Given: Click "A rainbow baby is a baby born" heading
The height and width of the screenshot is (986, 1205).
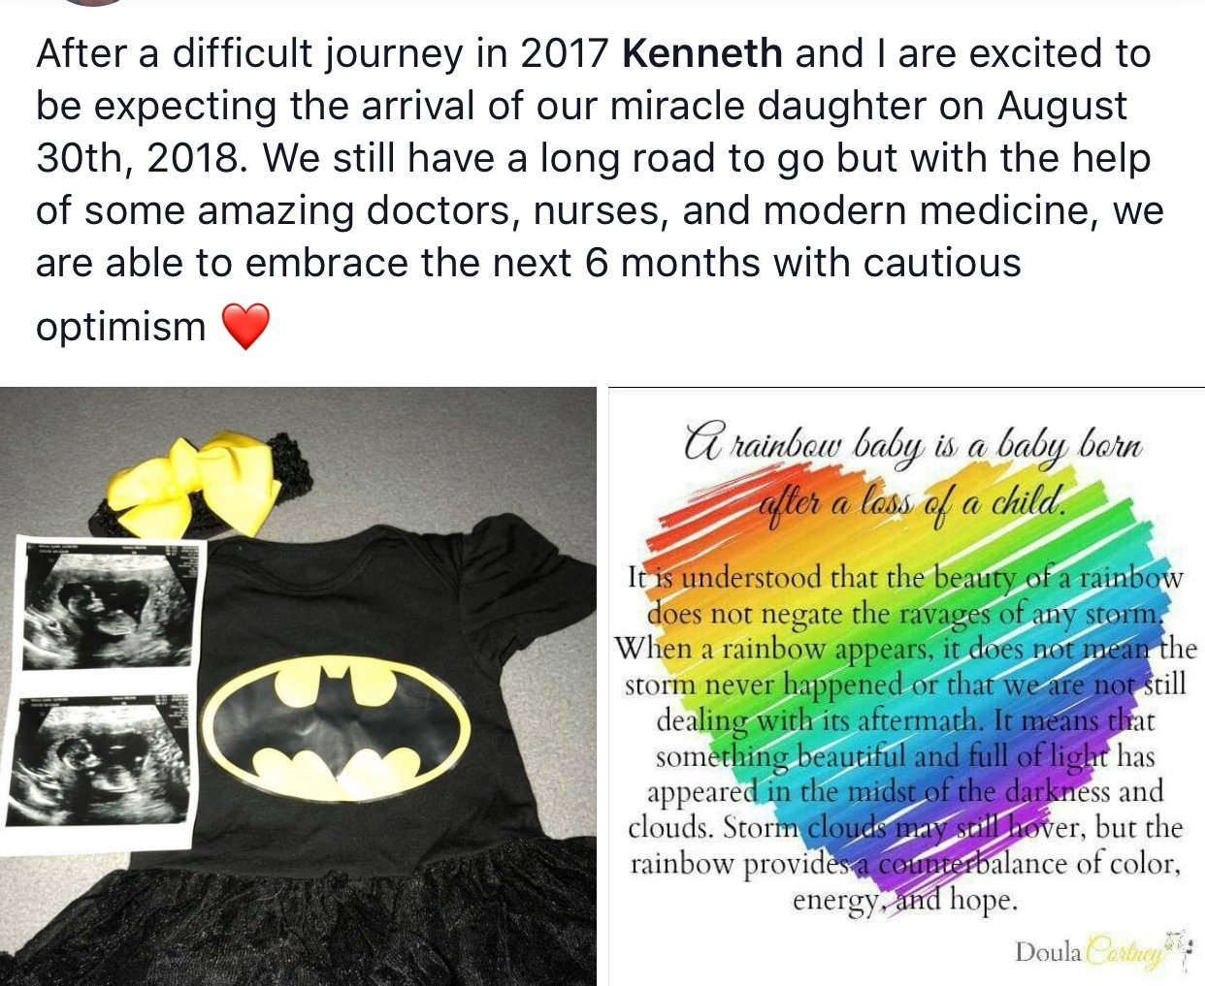Looking at the screenshot, I should 913,445.
